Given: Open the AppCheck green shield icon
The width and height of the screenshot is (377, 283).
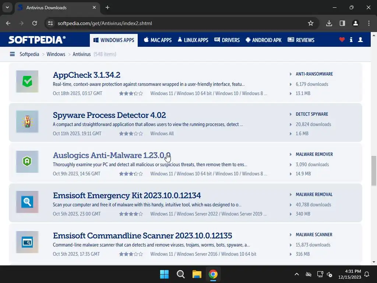Looking at the screenshot, I should [27, 81].
